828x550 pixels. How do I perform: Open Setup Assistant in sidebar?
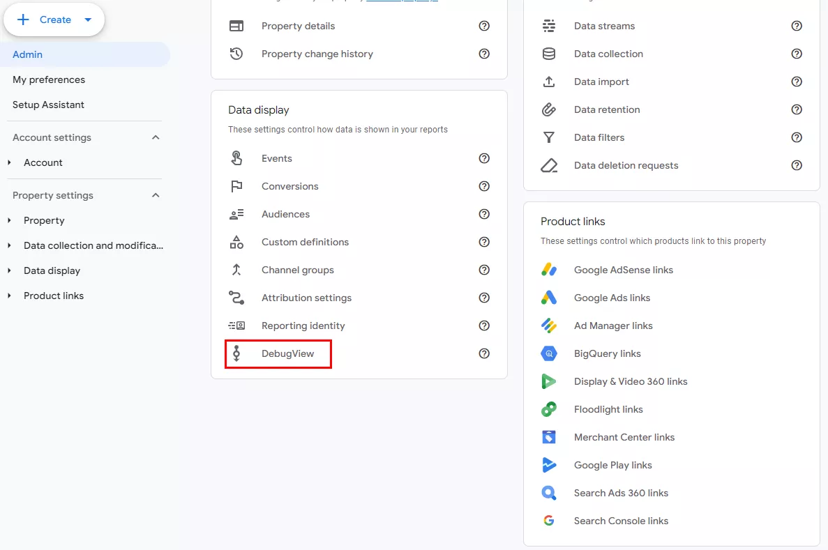(48, 105)
